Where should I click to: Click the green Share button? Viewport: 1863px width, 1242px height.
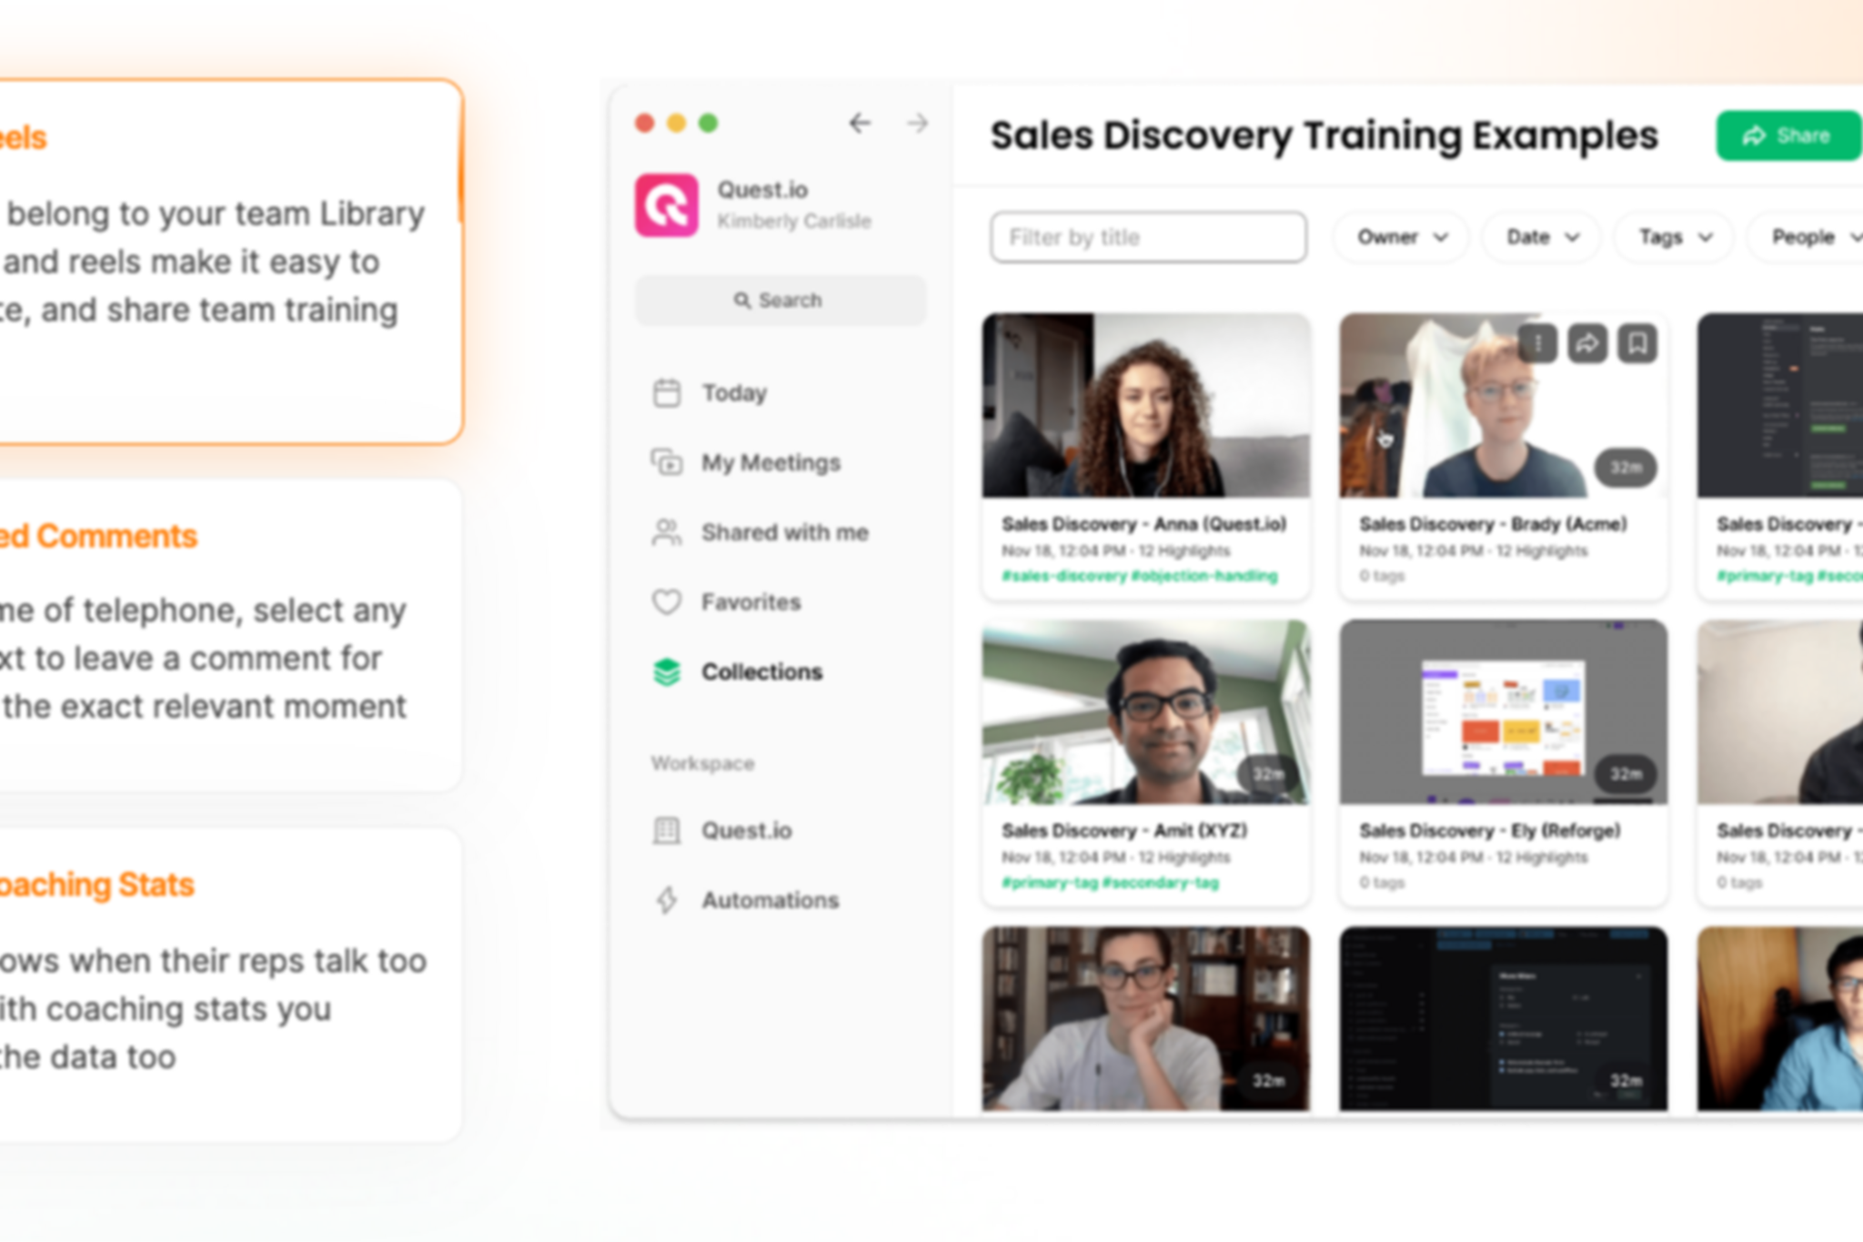coord(1787,136)
